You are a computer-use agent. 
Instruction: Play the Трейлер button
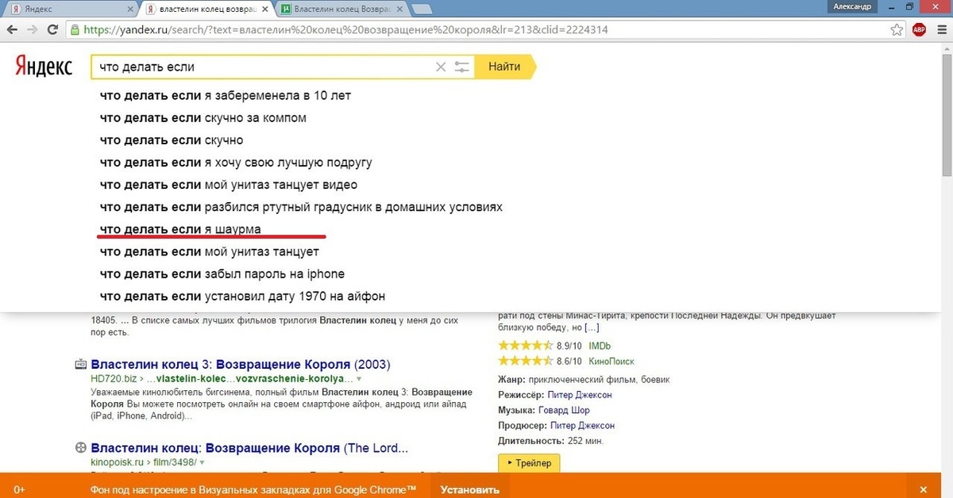point(529,462)
